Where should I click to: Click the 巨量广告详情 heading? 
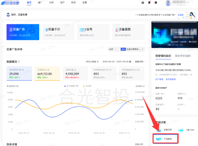tap(14, 49)
